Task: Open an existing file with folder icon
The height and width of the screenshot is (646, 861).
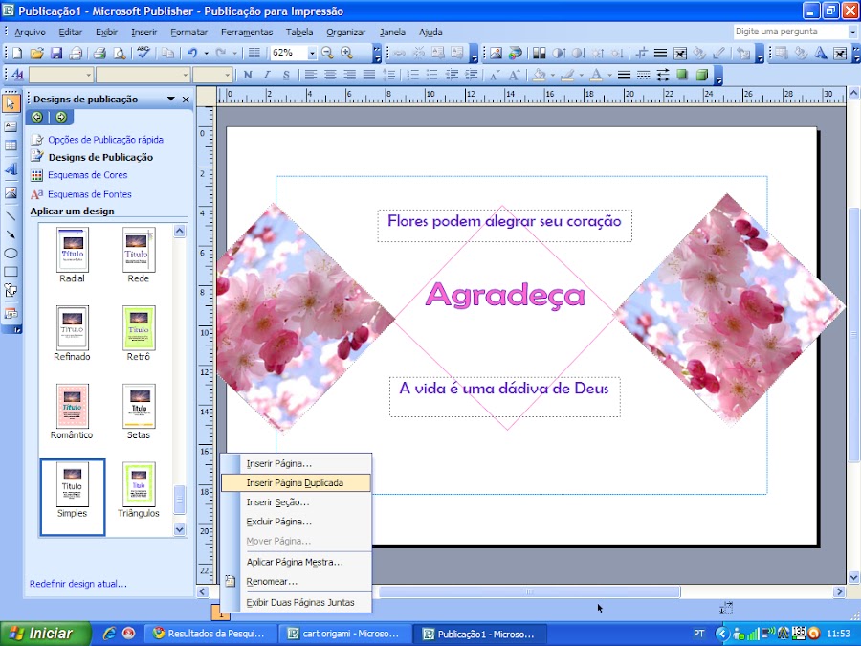Action: pos(36,54)
